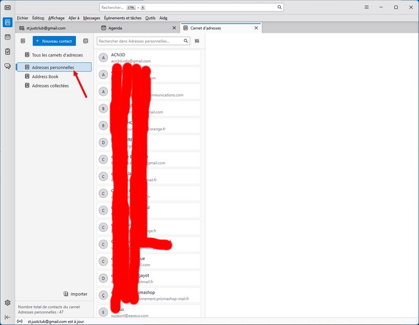The height and width of the screenshot is (325, 419).
Task: Select the Address Book entry
Action: point(54,76)
